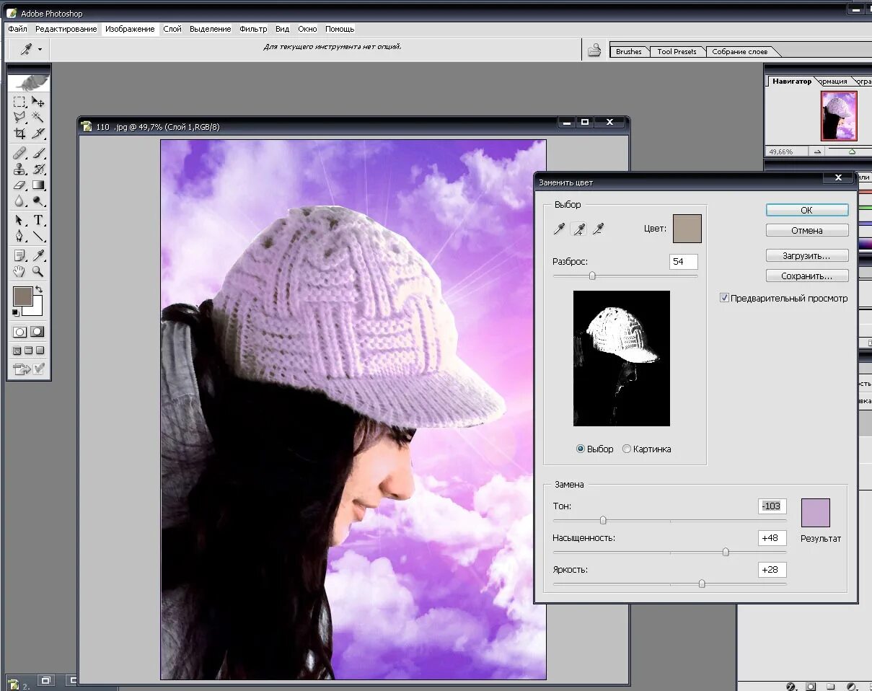Open the Изображение menu
872x691 pixels.
[x=130, y=29]
